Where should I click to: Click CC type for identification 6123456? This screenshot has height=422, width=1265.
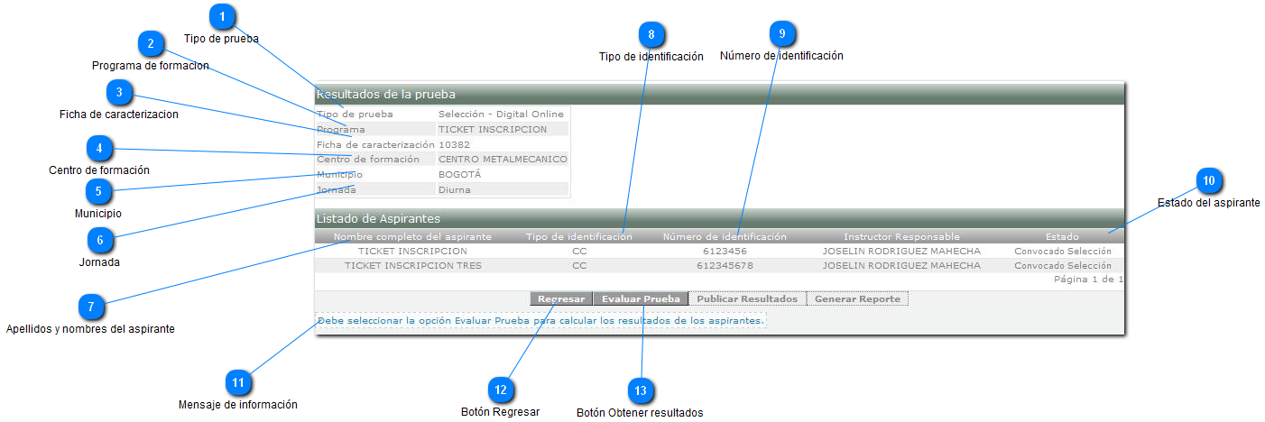[579, 252]
